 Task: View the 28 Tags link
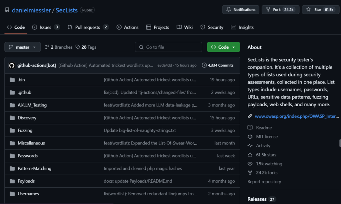86,47
